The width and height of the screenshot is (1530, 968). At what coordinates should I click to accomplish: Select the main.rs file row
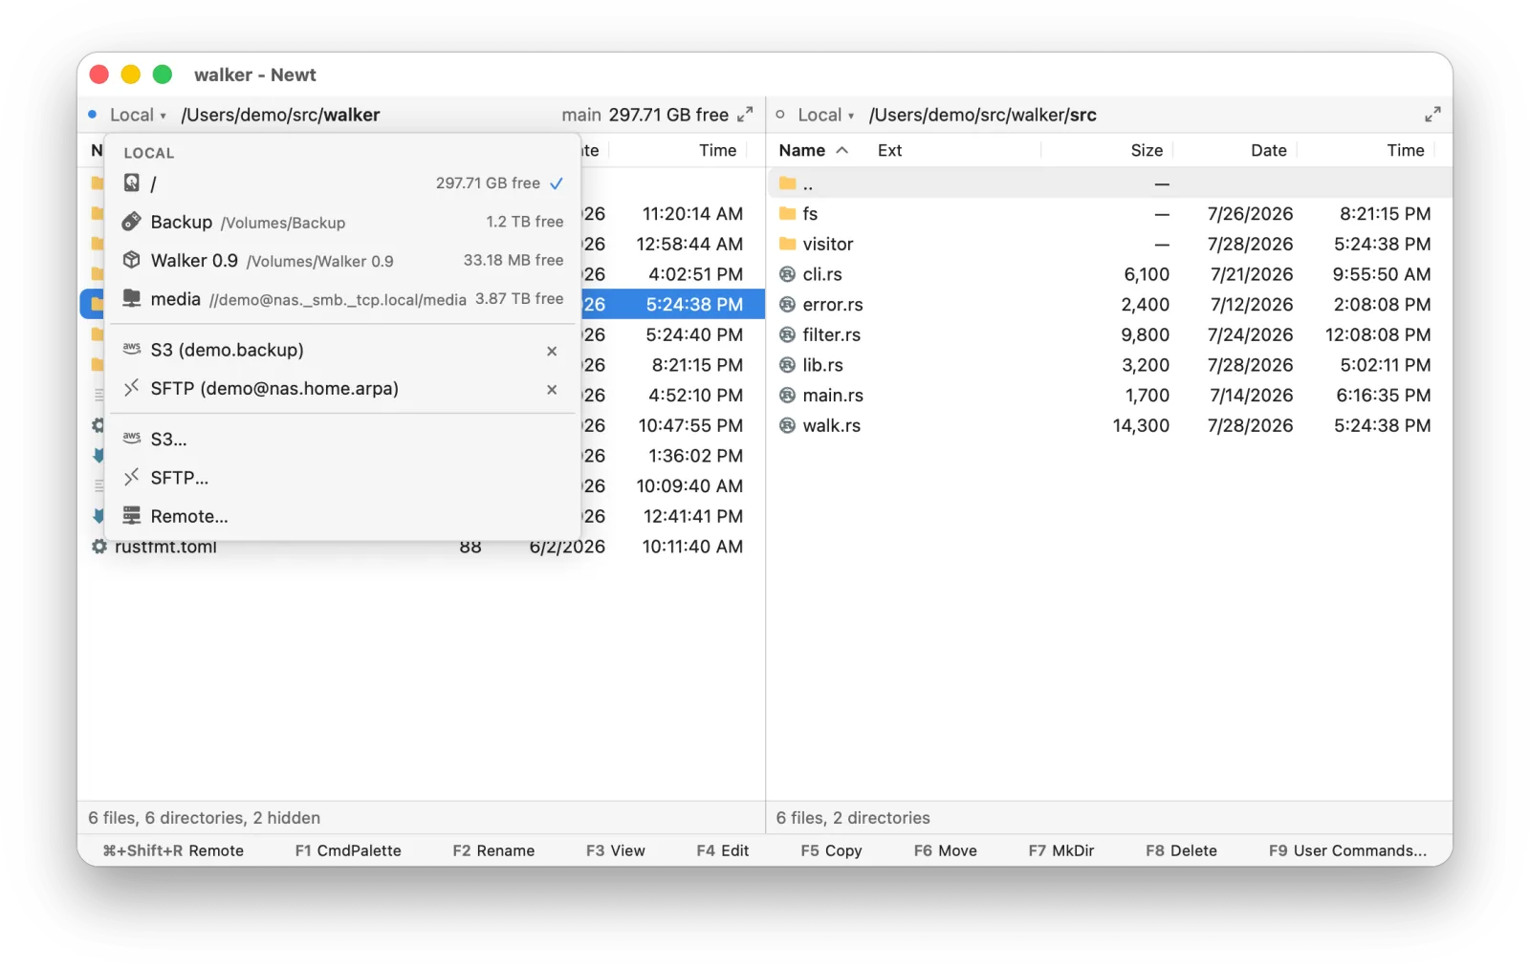pyautogui.click(x=1109, y=396)
